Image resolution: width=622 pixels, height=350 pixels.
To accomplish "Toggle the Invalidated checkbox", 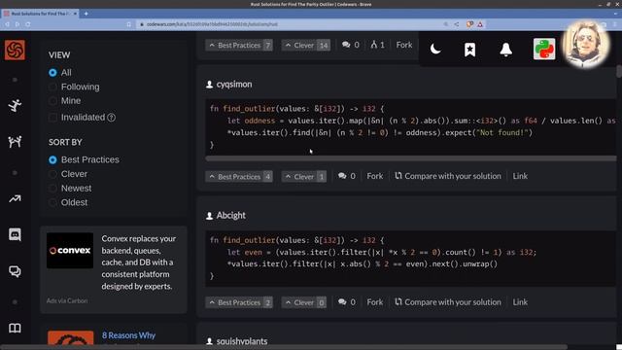I will coord(52,118).
